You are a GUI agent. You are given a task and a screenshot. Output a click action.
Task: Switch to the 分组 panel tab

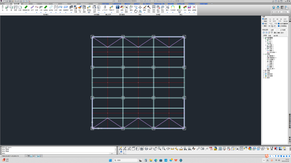coord(269,36)
